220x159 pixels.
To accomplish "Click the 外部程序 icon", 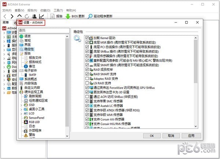I will [x=26, y=131].
